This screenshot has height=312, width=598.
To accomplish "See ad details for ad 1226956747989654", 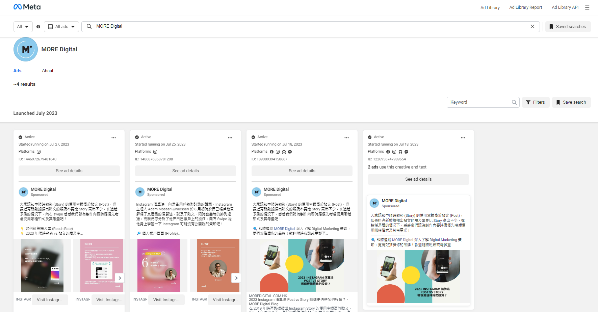I will 418,179.
